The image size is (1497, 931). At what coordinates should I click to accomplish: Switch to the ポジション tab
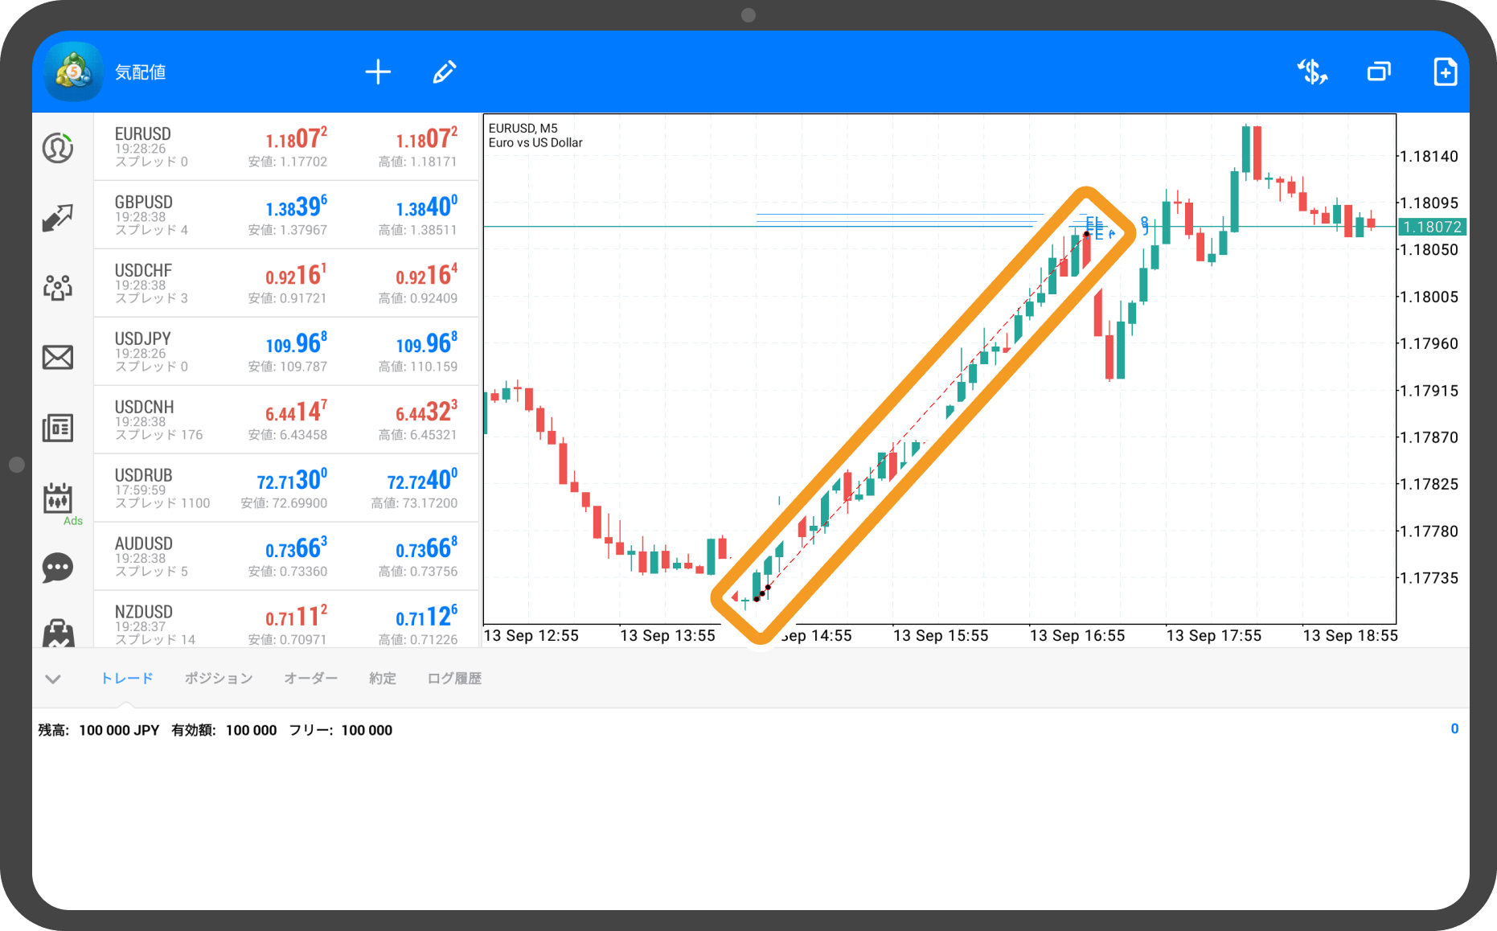[219, 679]
